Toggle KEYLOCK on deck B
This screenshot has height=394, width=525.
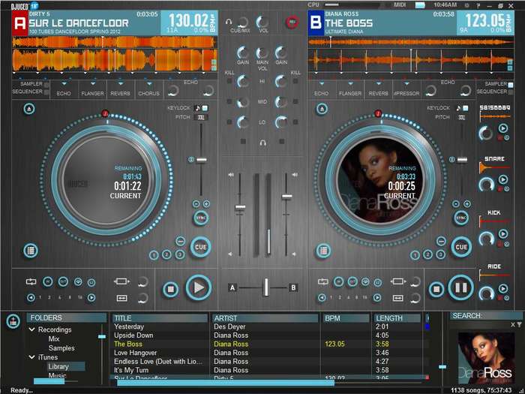tap(466, 108)
